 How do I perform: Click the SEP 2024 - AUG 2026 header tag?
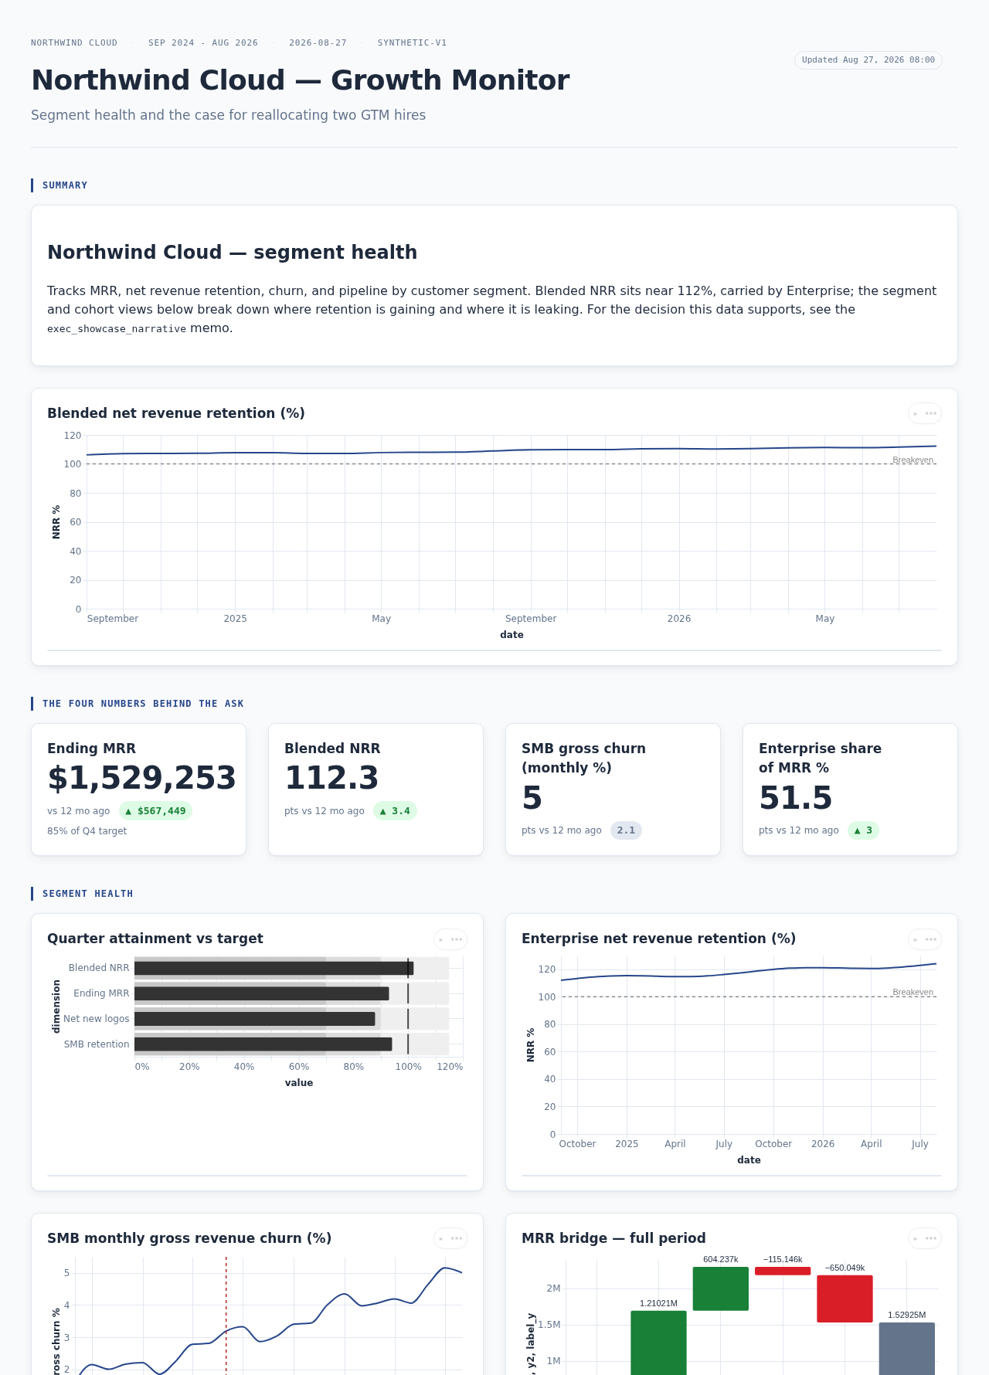[203, 43]
